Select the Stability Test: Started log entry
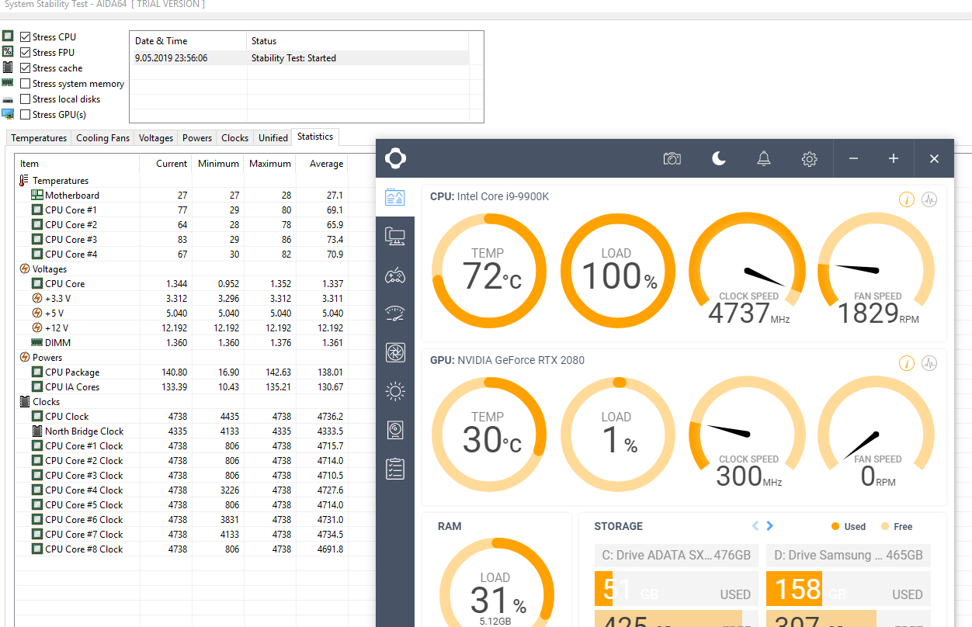The image size is (972, 627). click(x=293, y=58)
